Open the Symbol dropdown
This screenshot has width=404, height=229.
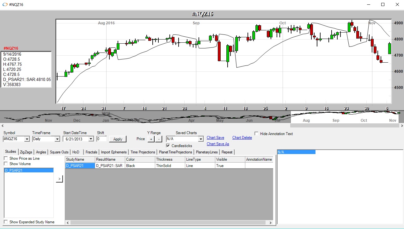tap(27, 139)
